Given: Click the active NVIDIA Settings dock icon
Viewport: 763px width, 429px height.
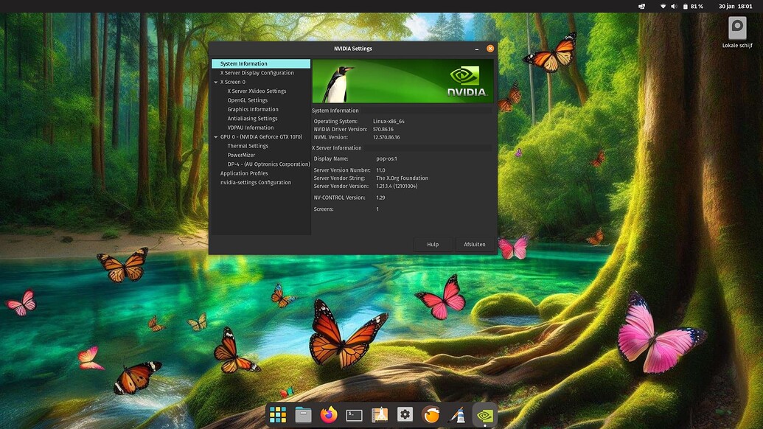Looking at the screenshot, I should pos(484,414).
